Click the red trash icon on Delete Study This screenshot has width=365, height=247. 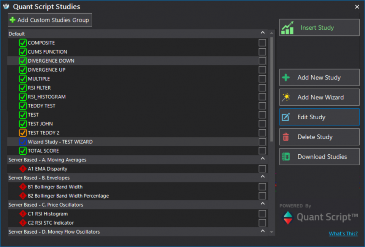tap(286, 137)
